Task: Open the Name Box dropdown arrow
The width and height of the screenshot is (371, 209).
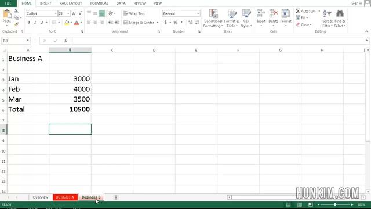Action: point(28,41)
